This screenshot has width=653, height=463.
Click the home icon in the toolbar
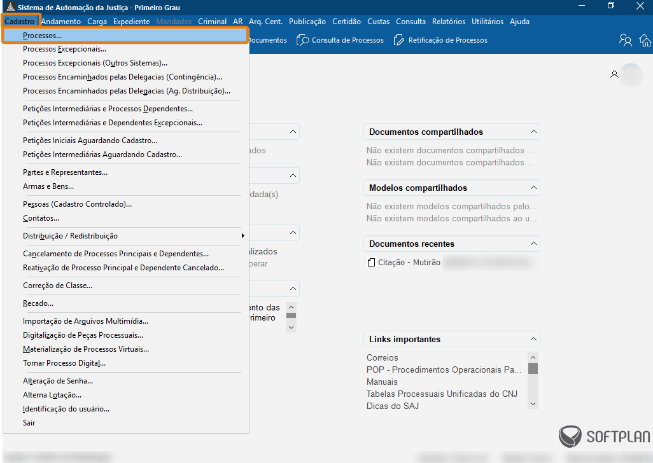[645, 40]
